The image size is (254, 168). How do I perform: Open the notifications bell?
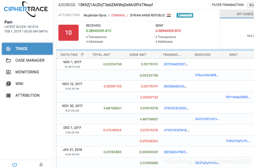pyautogui.click(x=41, y=165)
